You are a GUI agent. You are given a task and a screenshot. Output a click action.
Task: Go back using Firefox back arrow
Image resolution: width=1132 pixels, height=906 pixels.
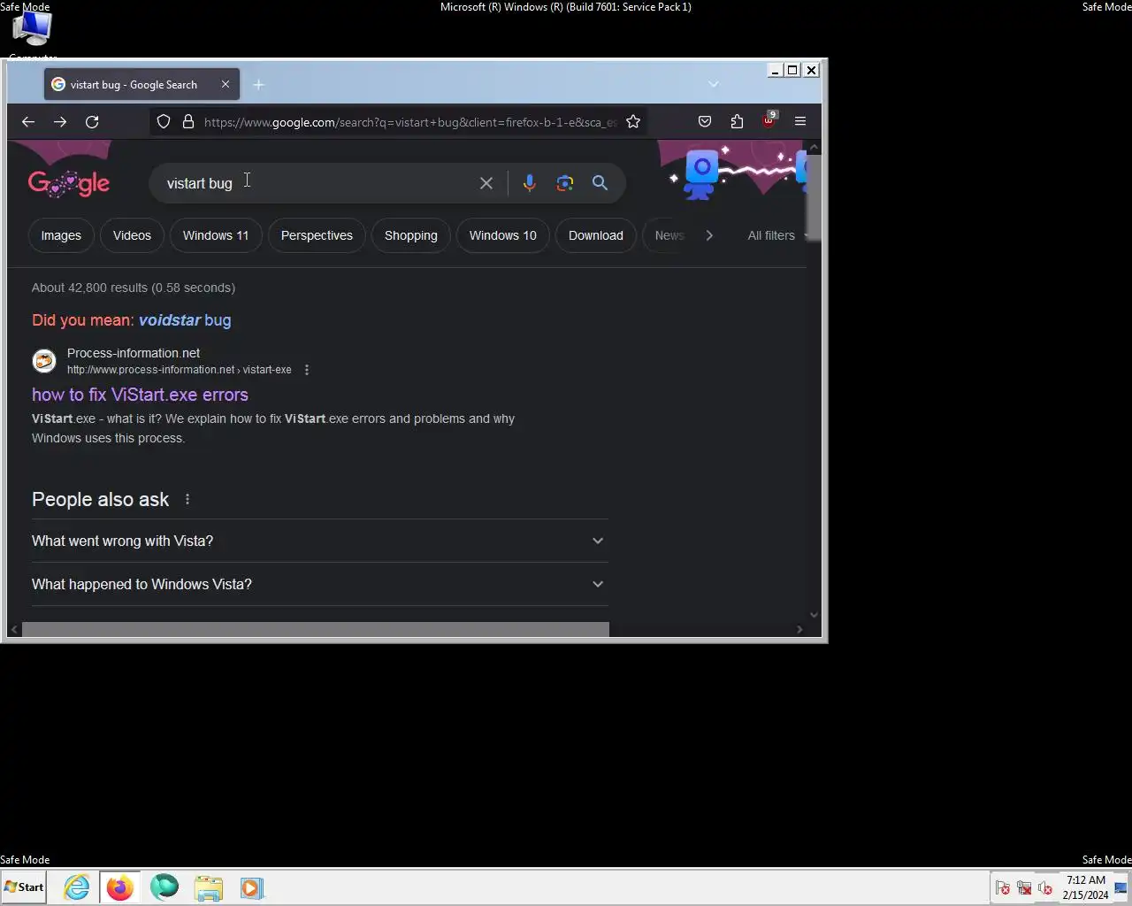coord(28,122)
